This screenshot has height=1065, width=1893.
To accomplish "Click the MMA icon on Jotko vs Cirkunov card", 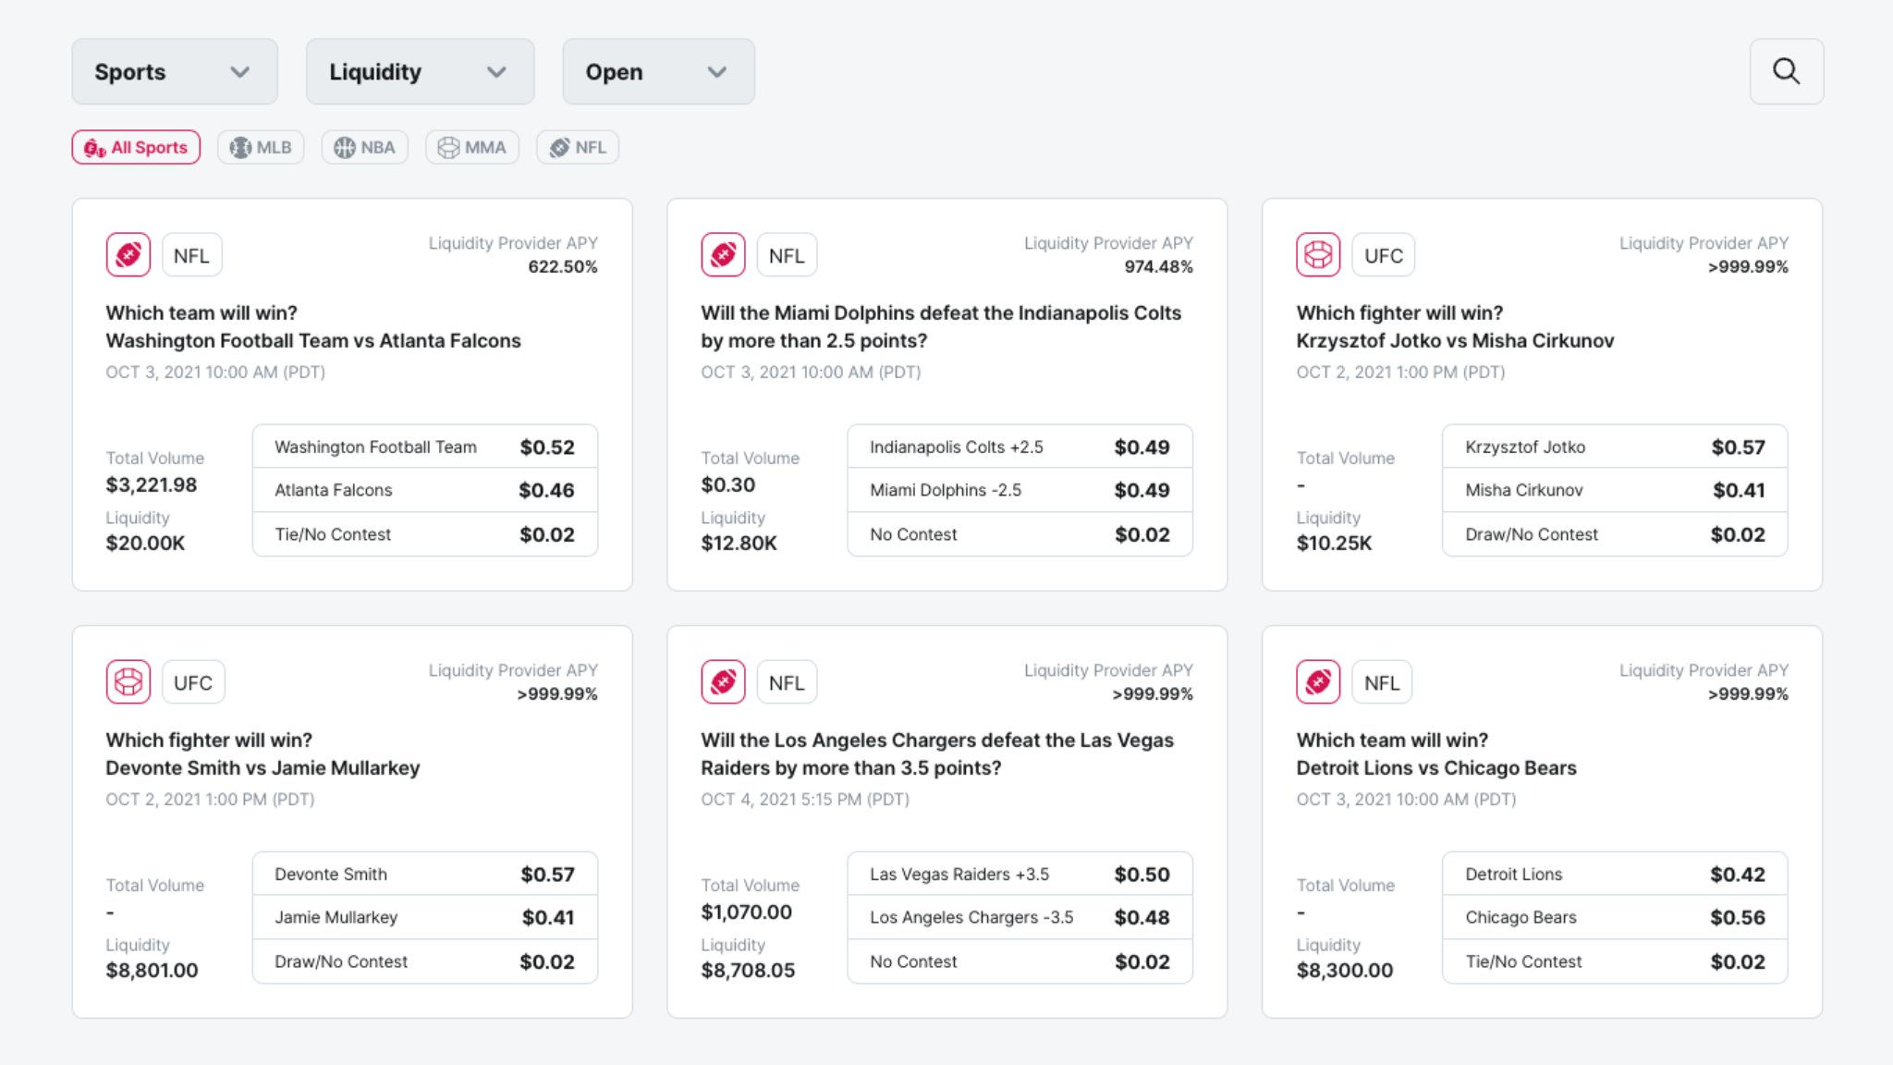I will [1319, 255].
